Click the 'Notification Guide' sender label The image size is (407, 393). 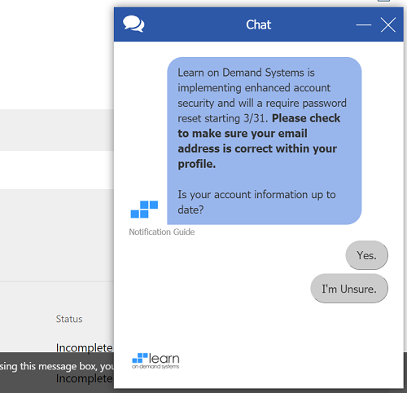[162, 232]
